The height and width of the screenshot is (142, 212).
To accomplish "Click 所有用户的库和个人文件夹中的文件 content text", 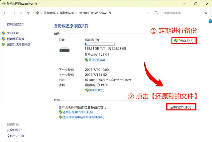I will click(x=108, y=80).
